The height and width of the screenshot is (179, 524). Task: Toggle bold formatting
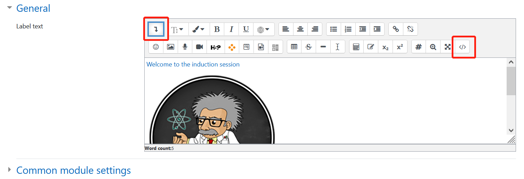tap(217, 29)
